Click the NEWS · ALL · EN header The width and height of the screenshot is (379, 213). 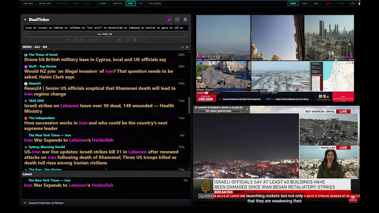pos(35,47)
